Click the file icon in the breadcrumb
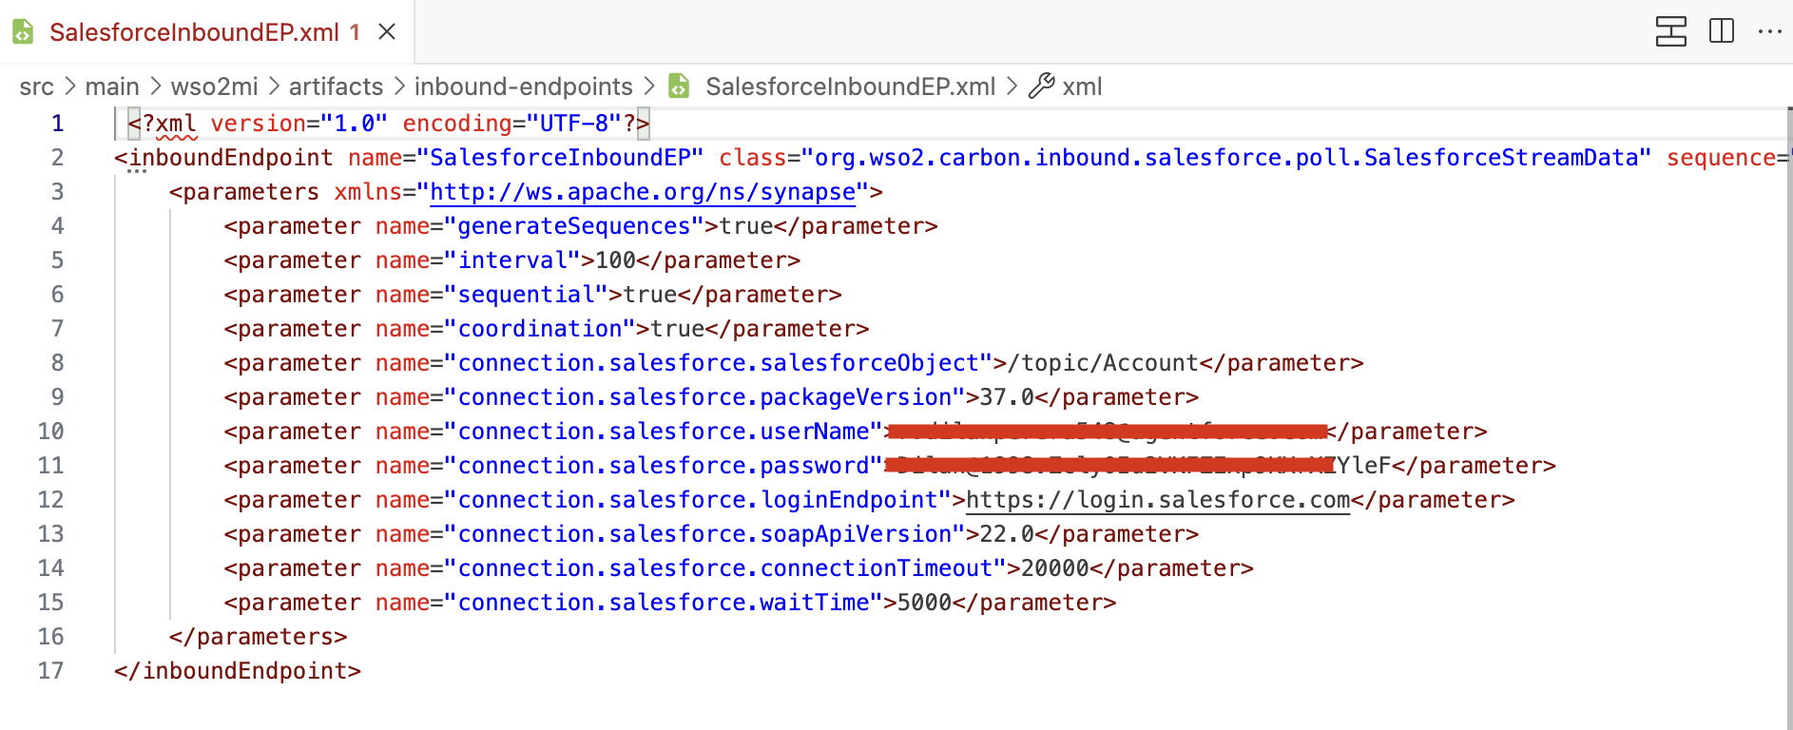The height and width of the screenshot is (730, 1793). (679, 86)
